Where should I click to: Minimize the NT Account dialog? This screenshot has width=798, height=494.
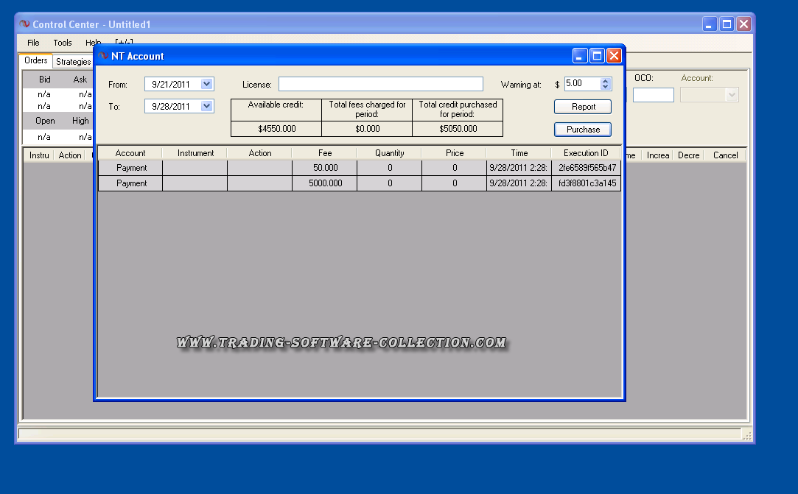[x=581, y=56]
